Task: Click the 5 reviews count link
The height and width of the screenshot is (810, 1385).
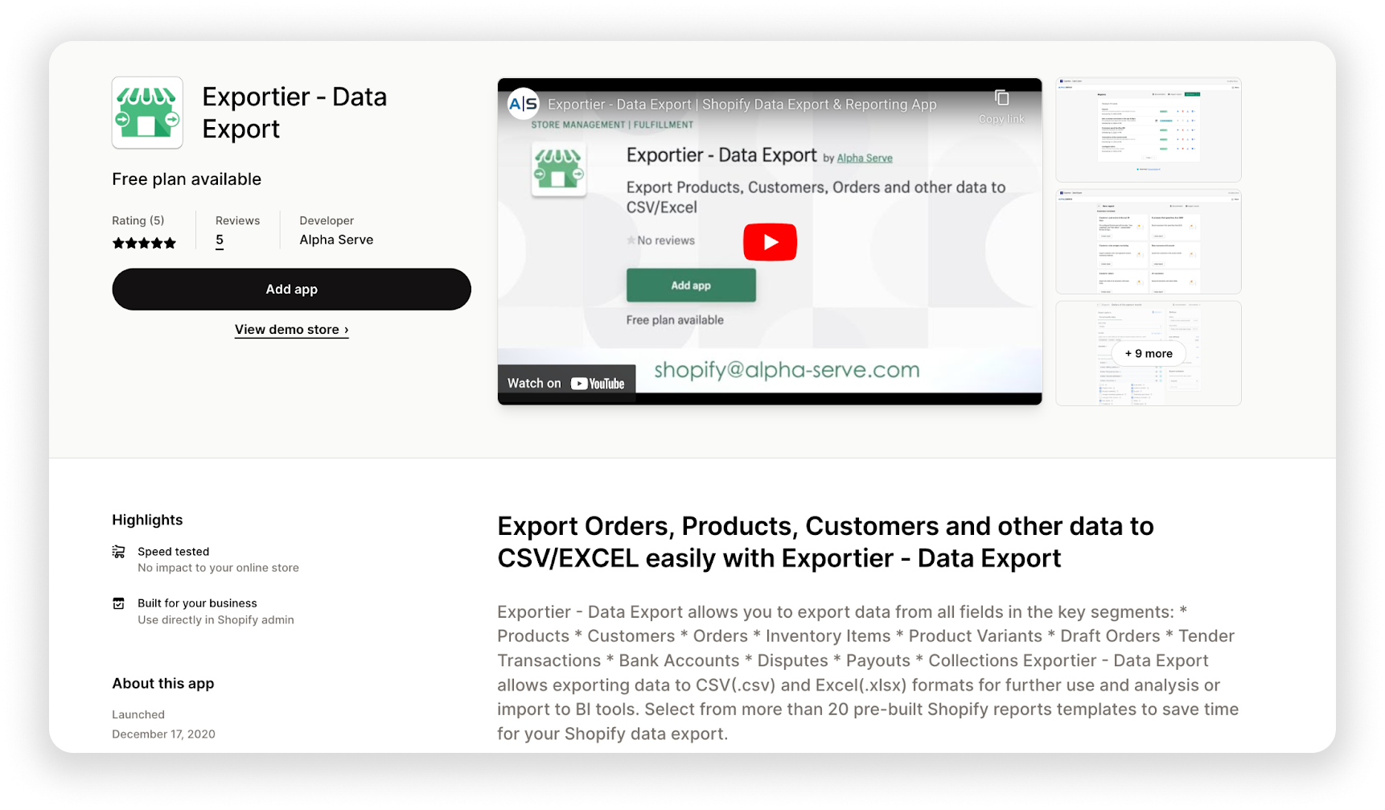Action: 219,239
